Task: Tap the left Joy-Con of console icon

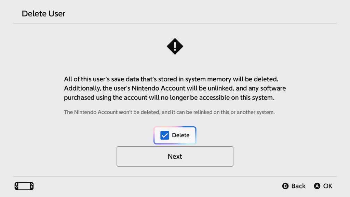Action: point(16,186)
